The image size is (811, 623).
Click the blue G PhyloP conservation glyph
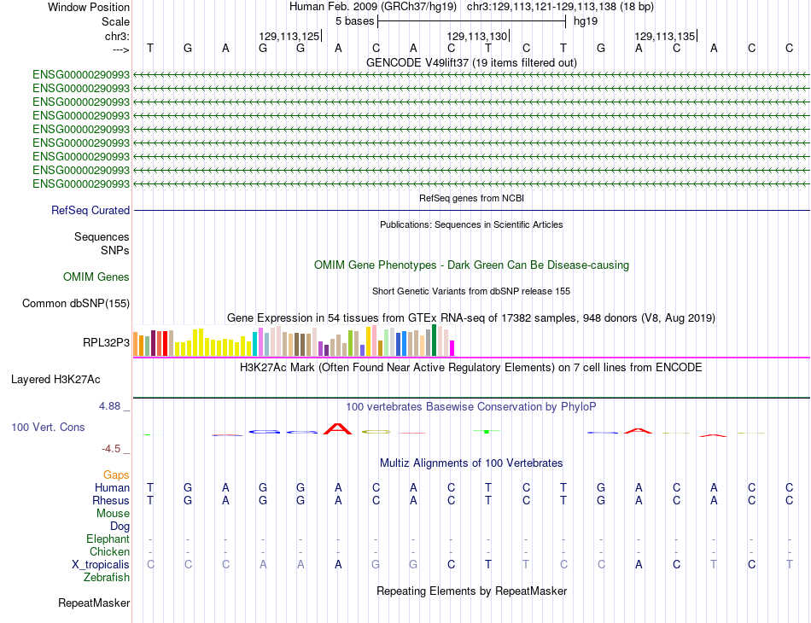(265, 432)
